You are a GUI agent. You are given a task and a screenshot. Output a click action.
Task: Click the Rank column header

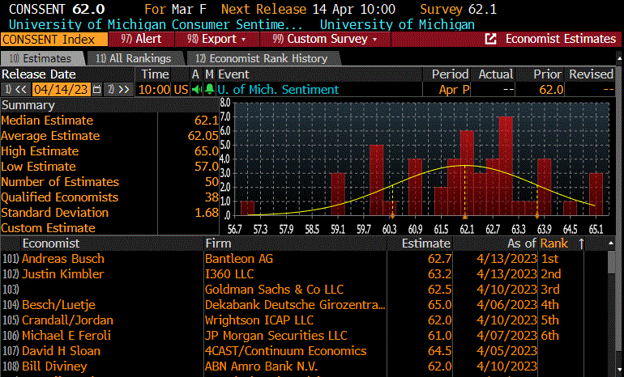[554, 244]
